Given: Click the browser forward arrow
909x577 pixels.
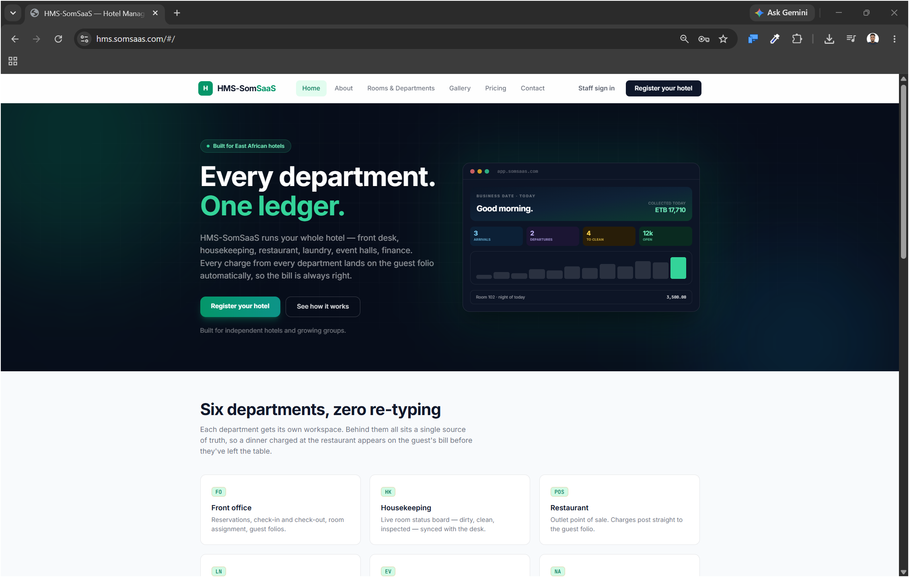Looking at the screenshot, I should [x=37, y=39].
